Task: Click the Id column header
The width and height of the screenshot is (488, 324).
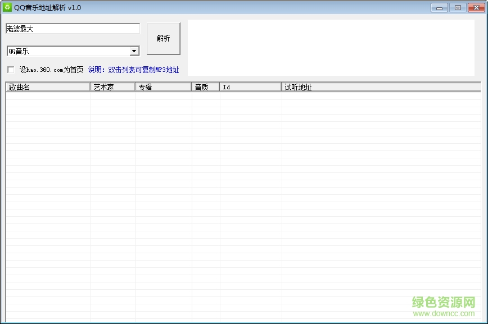Action: (250, 87)
